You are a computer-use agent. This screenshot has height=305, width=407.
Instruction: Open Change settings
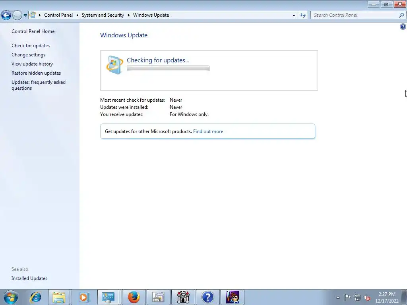(x=28, y=55)
